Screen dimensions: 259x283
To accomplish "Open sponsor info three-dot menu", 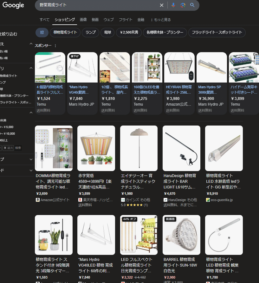I will click(55, 46).
